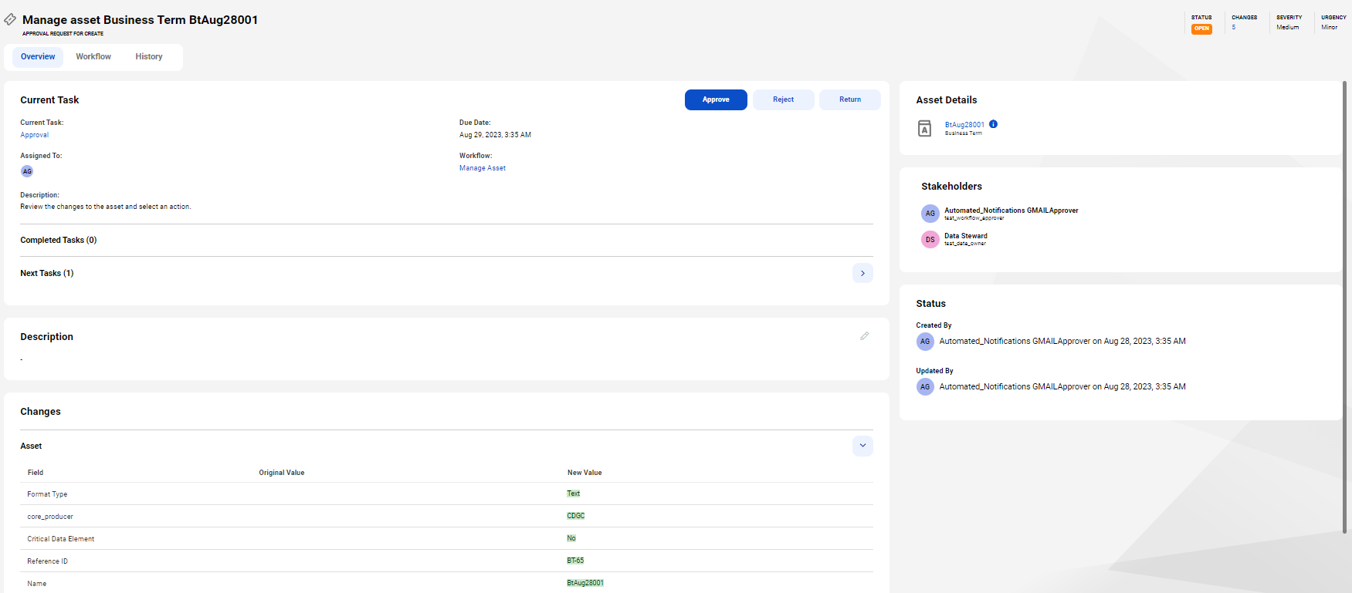Switch to the Overview tab

(38, 57)
